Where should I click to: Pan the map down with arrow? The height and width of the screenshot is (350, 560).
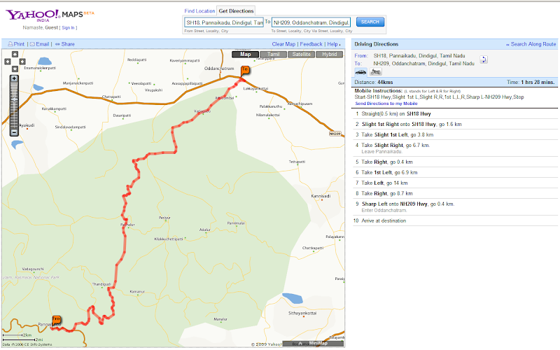[x=15, y=69]
